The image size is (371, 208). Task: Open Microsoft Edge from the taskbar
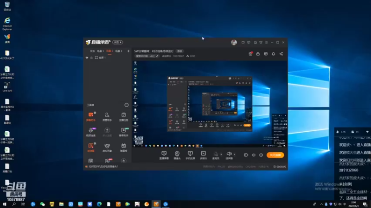pyautogui.click(x=99, y=204)
